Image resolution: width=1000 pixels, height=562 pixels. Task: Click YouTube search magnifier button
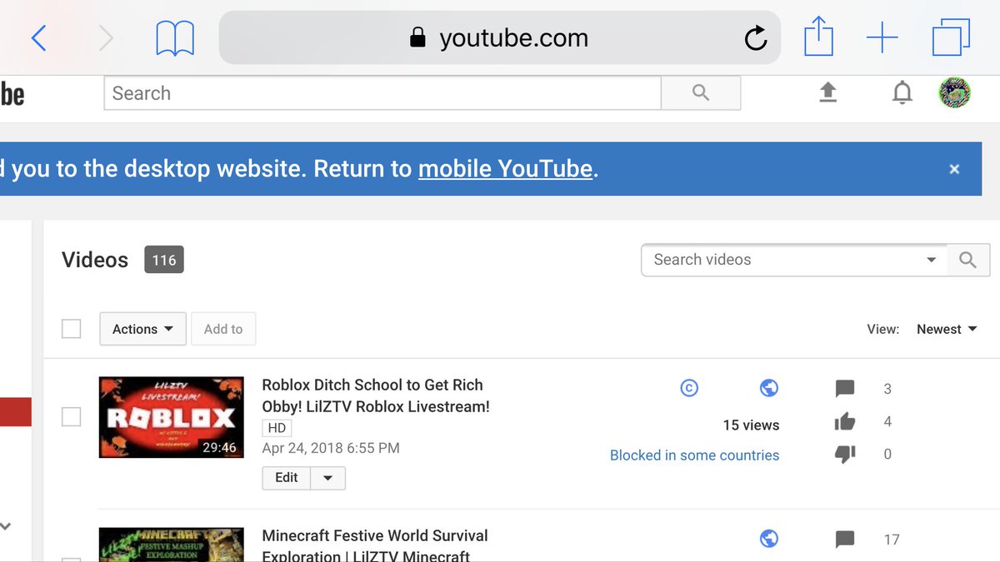(701, 93)
